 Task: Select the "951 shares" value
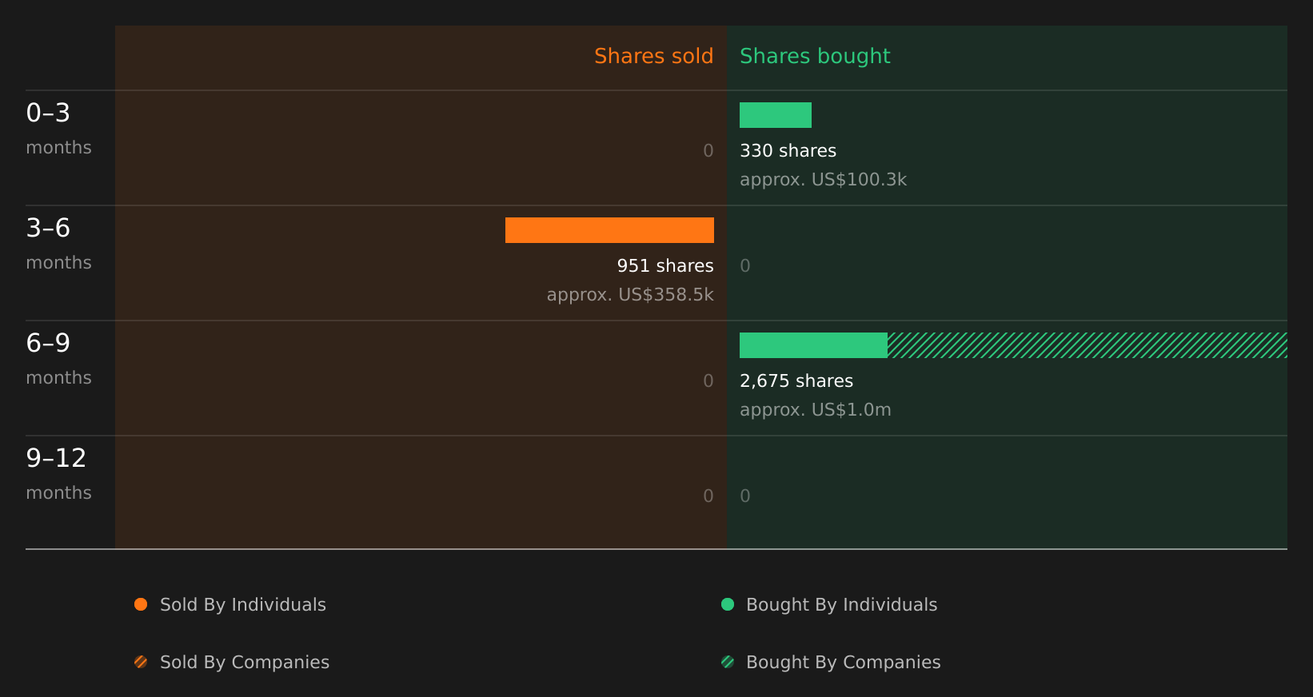pos(665,266)
